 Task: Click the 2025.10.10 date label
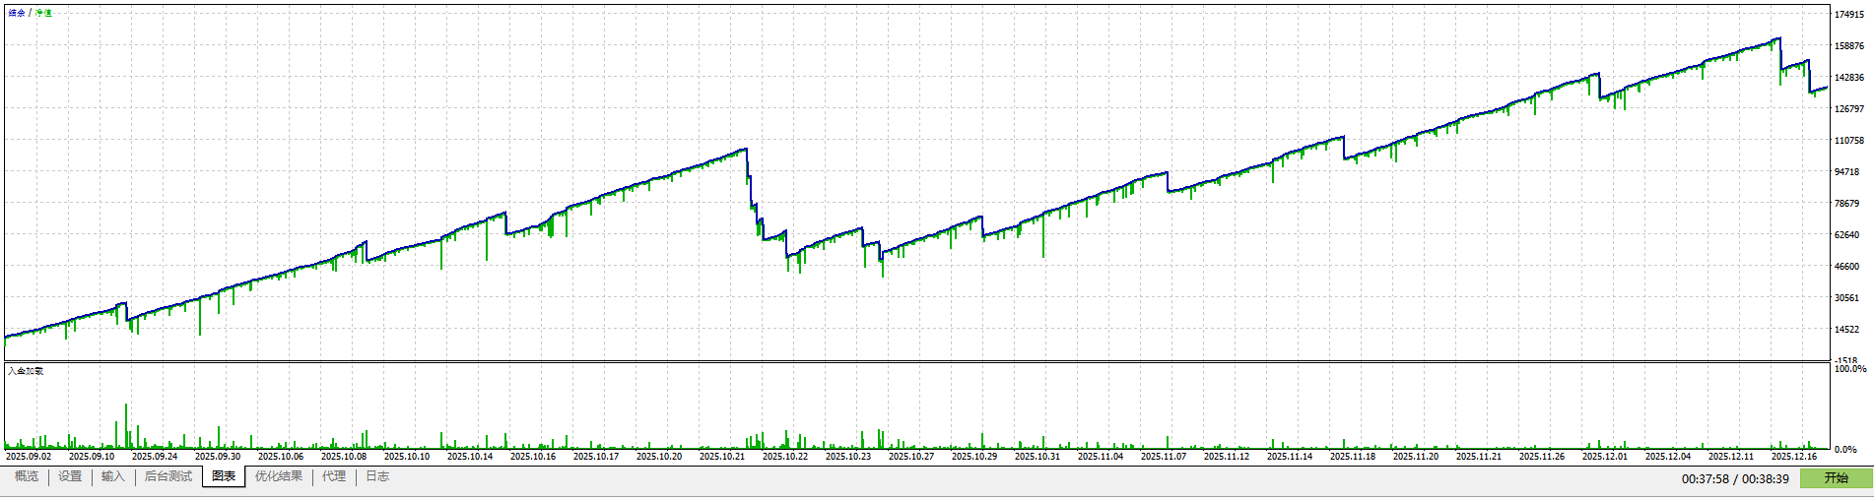[407, 457]
